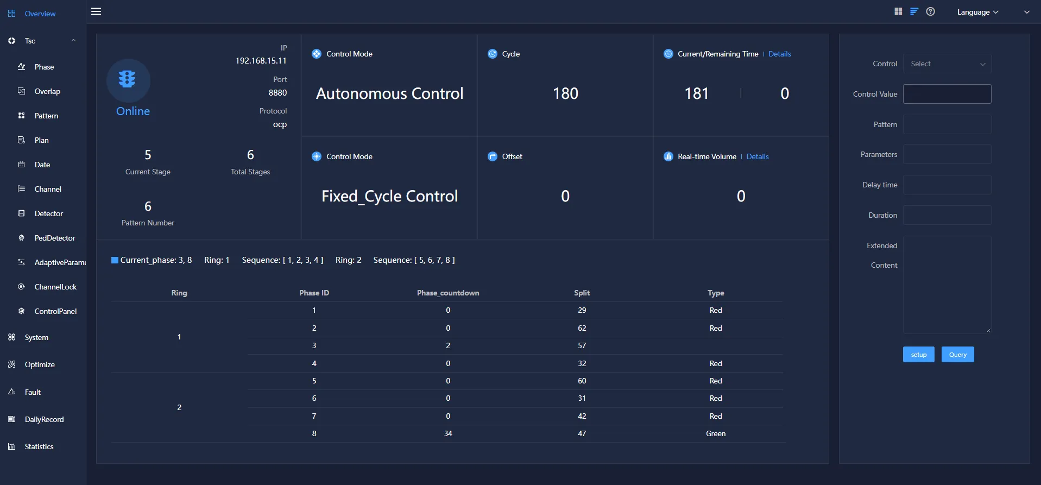Open the Language dropdown

977,12
